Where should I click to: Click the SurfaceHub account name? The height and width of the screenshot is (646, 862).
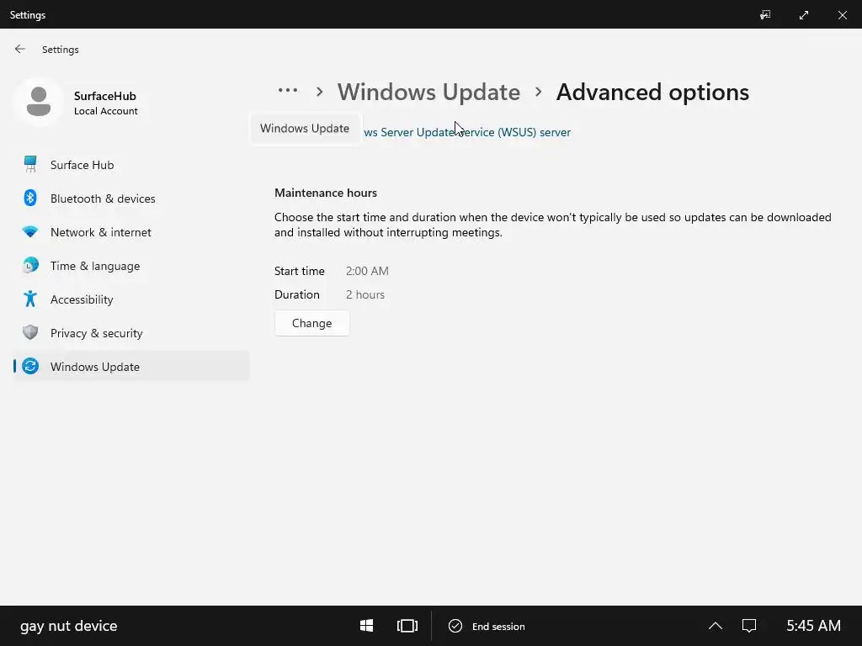pos(105,96)
